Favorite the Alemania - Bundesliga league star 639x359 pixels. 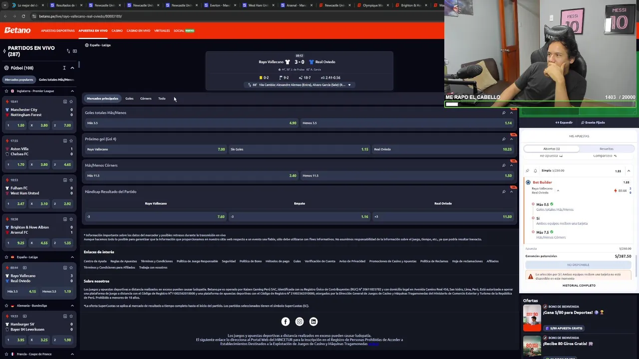point(6,306)
